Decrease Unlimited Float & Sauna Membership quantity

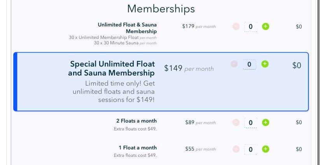(236, 26)
